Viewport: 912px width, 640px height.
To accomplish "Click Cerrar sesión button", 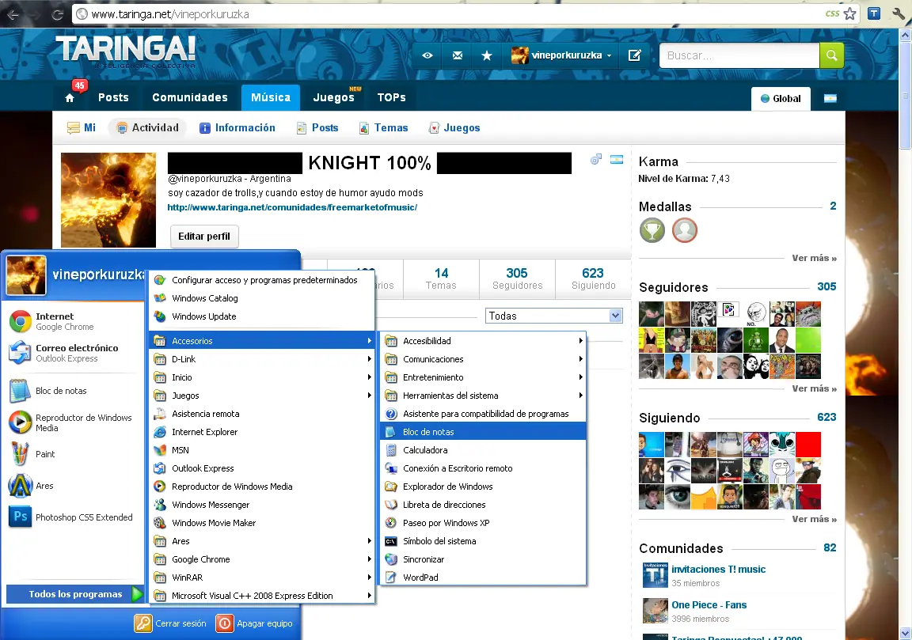I will [170, 623].
